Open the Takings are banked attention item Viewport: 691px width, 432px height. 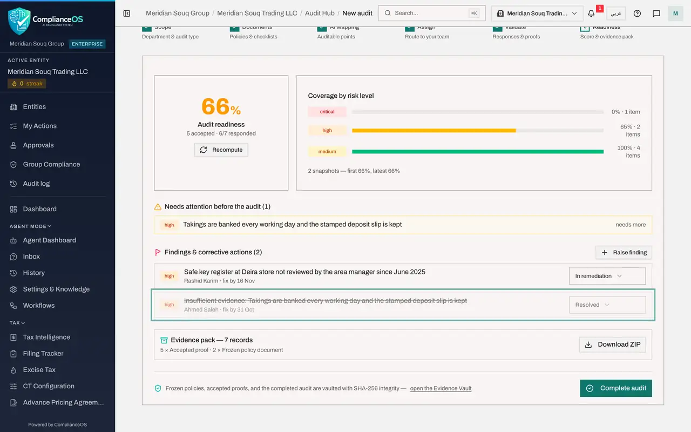[x=403, y=225]
